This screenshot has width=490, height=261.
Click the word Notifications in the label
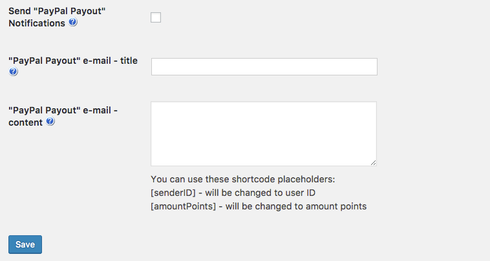pyautogui.click(x=37, y=23)
